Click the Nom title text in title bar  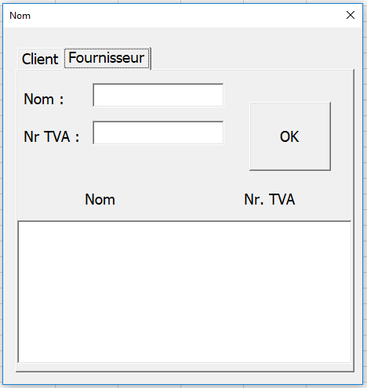coord(20,16)
